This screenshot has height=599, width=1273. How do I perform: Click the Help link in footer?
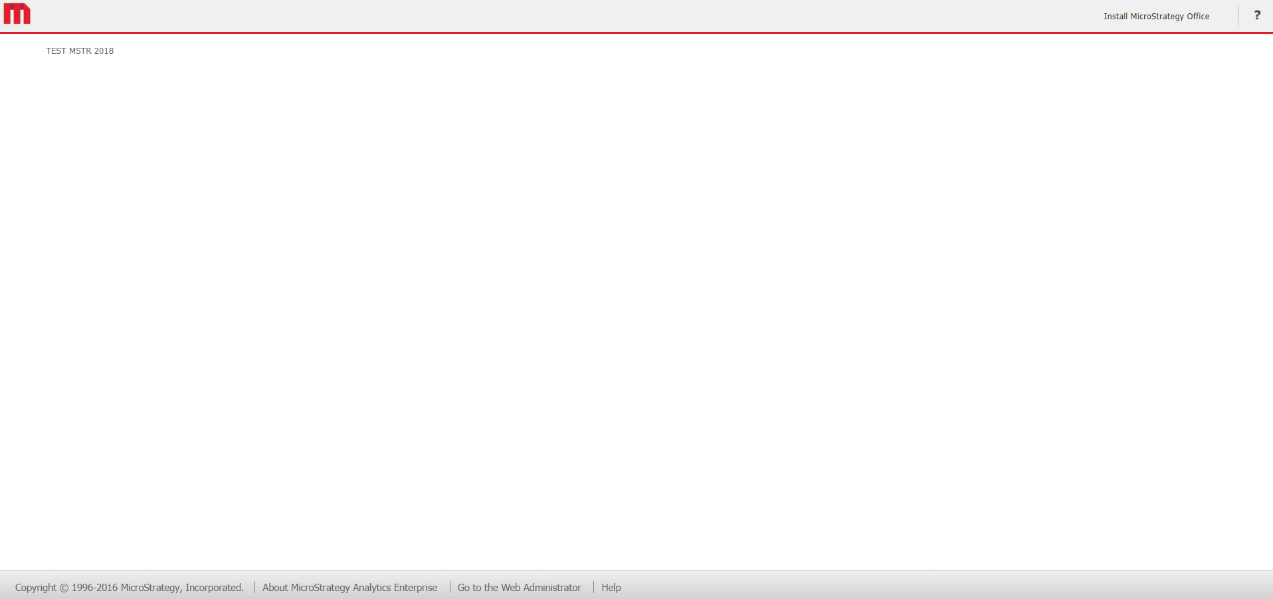click(611, 588)
